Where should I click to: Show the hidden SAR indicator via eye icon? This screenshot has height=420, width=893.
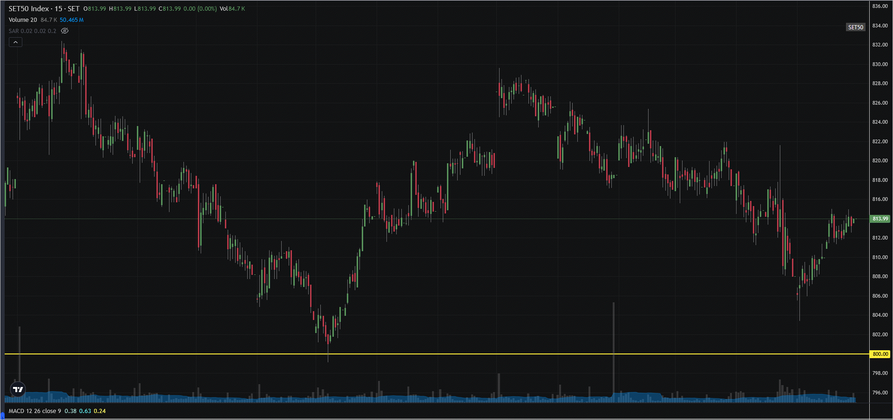tap(65, 31)
